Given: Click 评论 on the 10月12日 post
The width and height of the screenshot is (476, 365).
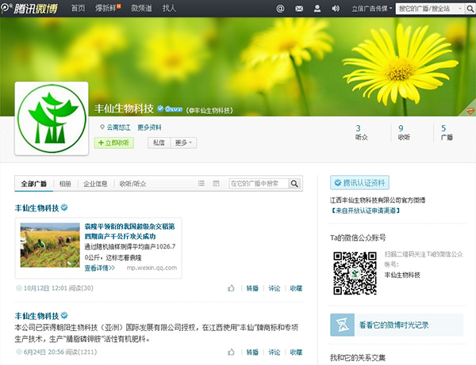Looking at the screenshot, I should (274, 288).
